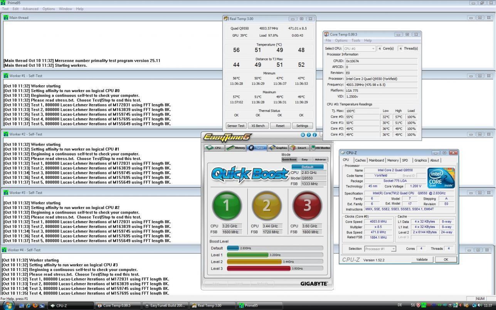Select Easy mode in EasyTune6

[304, 160]
